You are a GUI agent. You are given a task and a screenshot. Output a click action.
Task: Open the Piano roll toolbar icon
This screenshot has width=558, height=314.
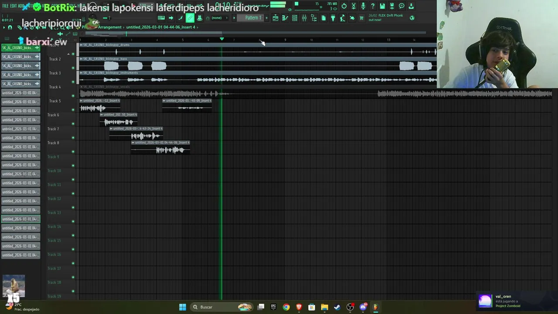pyautogui.click(x=285, y=18)
